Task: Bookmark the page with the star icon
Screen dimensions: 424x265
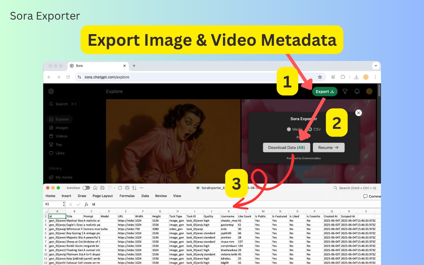Action: pos(320,77)
